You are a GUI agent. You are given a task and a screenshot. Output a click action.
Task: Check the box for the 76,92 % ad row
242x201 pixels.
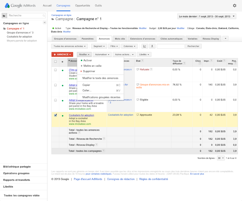(55, 85)
